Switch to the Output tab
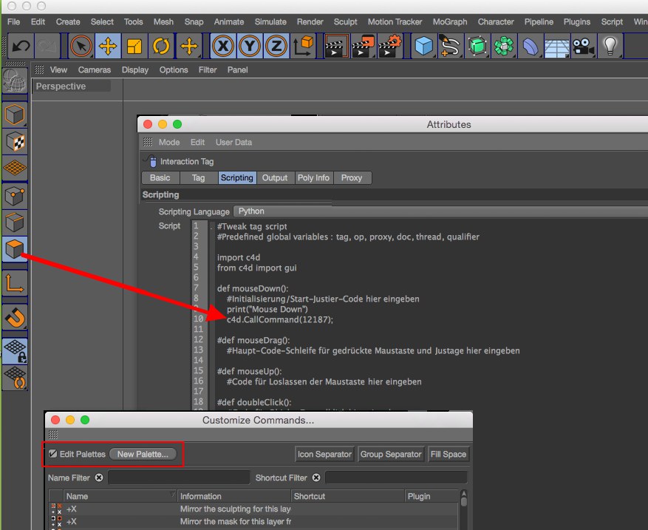The width and height of the screenshot is (648, 530). pyautogui.click(x=275, y=177)
